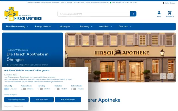Viewport: 178px width, 111px height.
Task: Expand the Leistungen menu chevron
Action: click(x=73, y=27)
